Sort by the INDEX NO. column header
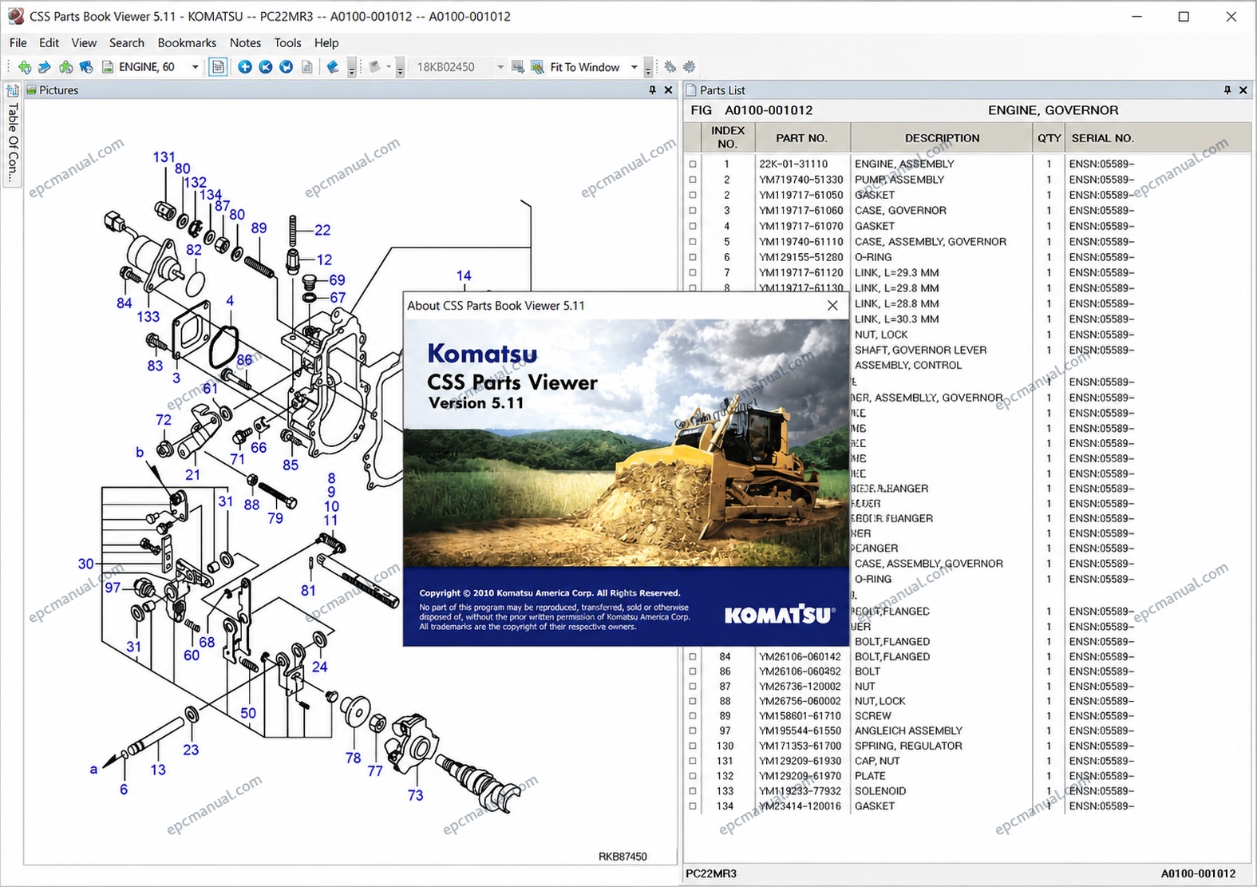The width and height of the screenshot is (1257, 887). (727, 137)
